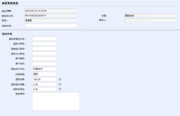The image size is (180, 116).
Task: Focus the empty 复核时间 input box
Action: coord(51,26)
